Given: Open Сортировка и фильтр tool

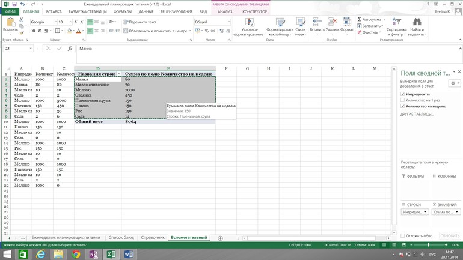Looking at the screenshot, I should tap(396, 22).
